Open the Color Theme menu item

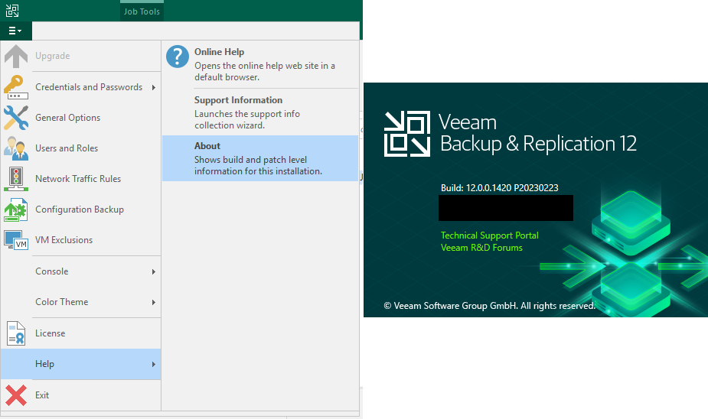click(x=81, y=302)
